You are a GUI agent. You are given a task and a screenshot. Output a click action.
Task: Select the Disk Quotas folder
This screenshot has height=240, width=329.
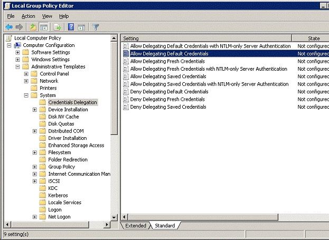61,123
